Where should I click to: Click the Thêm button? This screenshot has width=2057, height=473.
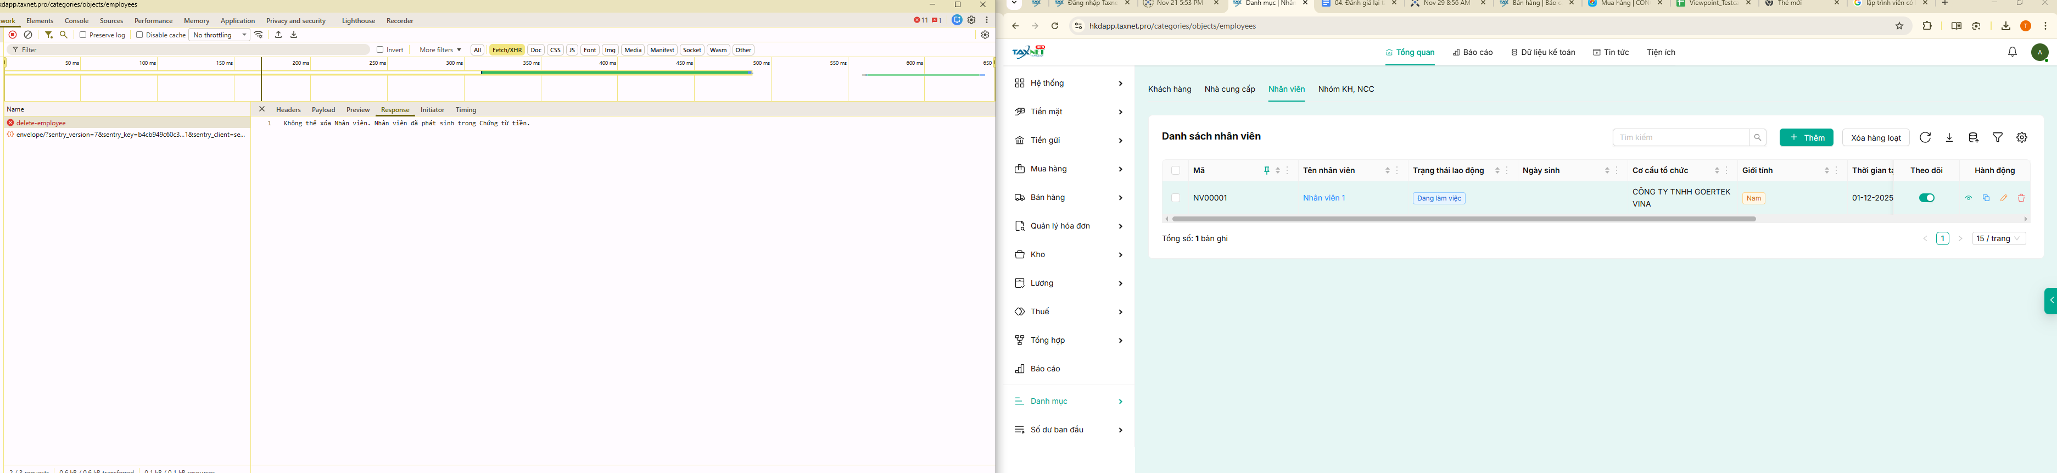(1807, 137)
